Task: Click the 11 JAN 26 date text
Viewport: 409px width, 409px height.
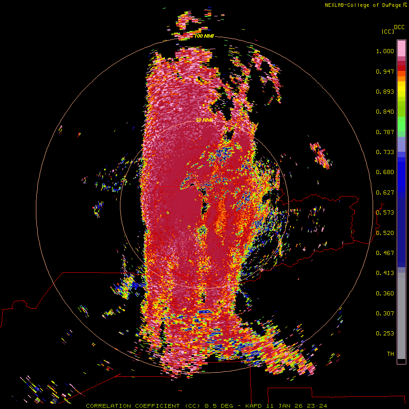Action: click(284, 406)
